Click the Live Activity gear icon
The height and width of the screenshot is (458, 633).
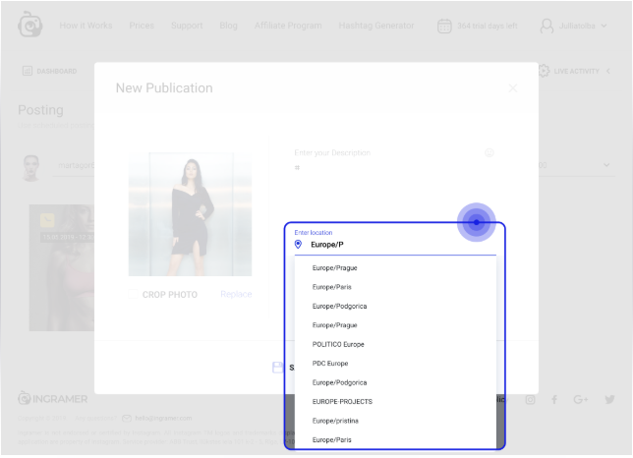click(544, 71)
